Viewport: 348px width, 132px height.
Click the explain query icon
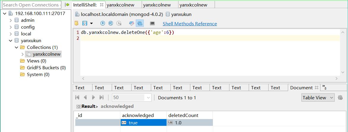(119, 23)
